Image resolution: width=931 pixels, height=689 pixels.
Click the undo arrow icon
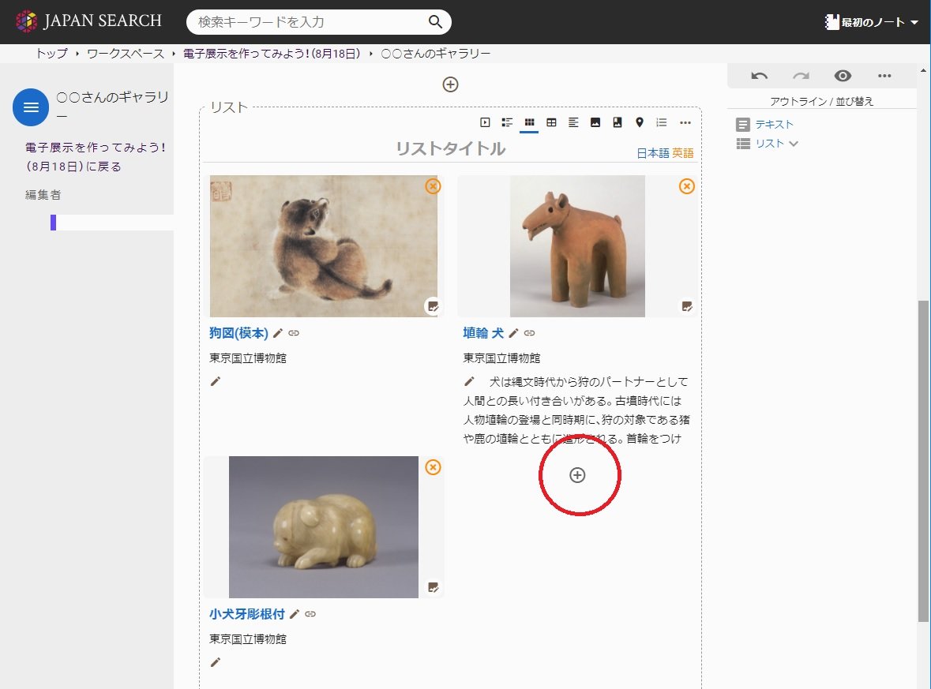[759, 76]
